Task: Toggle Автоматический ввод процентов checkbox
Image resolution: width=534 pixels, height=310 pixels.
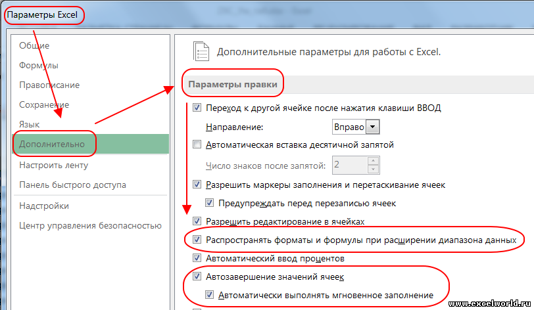Action: [x=197, y=258]
